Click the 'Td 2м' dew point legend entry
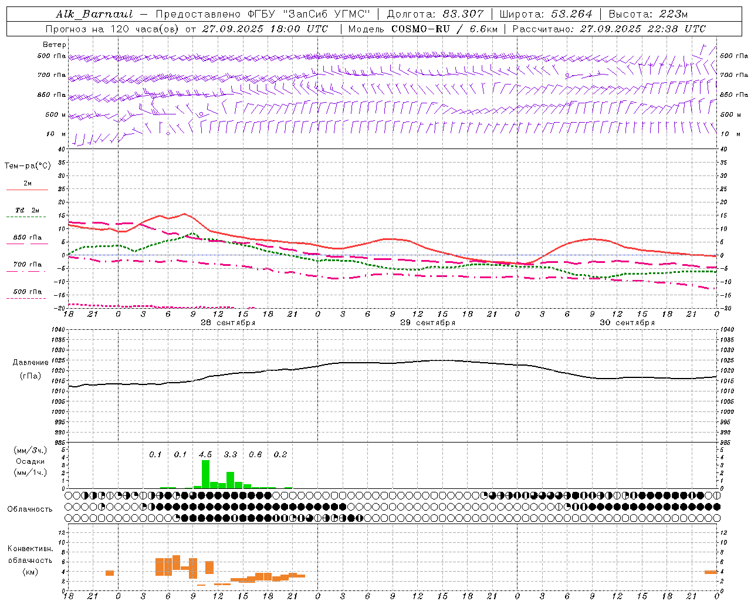The width and height of the screenshot is (751, 601). coord(28,210)
